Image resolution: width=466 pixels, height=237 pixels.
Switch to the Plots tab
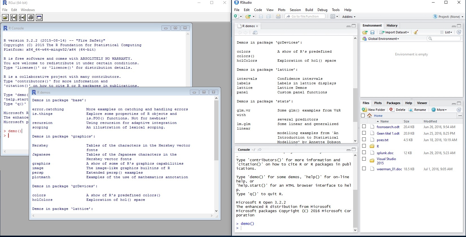click(378, 103)
